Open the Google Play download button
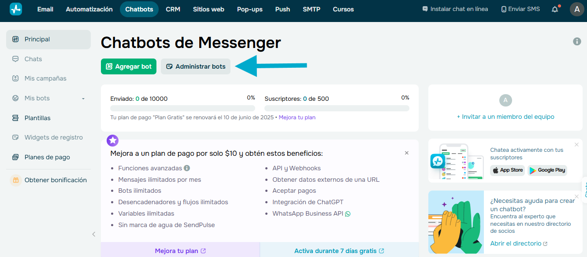Image resolution: width=587 pixels, height=257 pixels. pos(547,170)
